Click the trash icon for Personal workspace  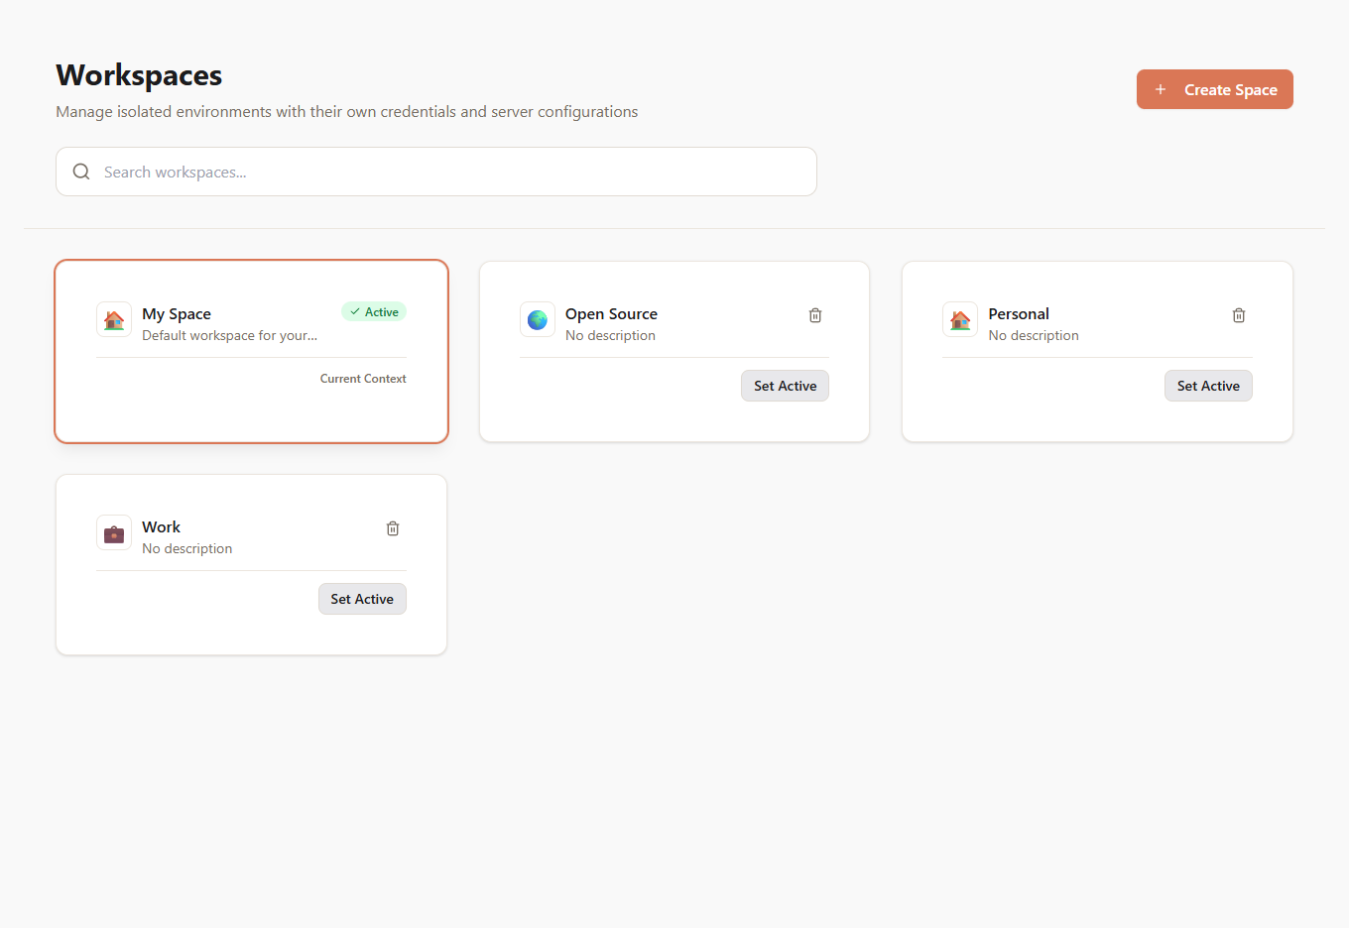point(1238,314)
